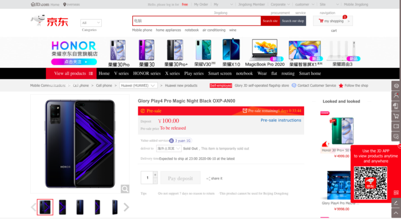401x219 pixels.
Task: Open the Home tab in store navigation
Action: pyautogui.click(x=104, y=73)
